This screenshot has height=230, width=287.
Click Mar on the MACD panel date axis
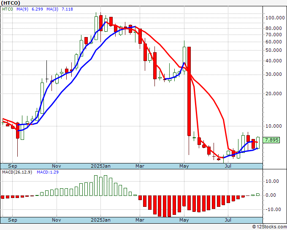point(140,220)
